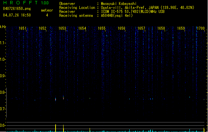Click the kHz axis unit label
Viewport: 208px width, 132px height.
pos(3,27)
